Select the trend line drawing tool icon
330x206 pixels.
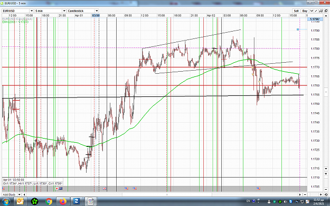316,11
